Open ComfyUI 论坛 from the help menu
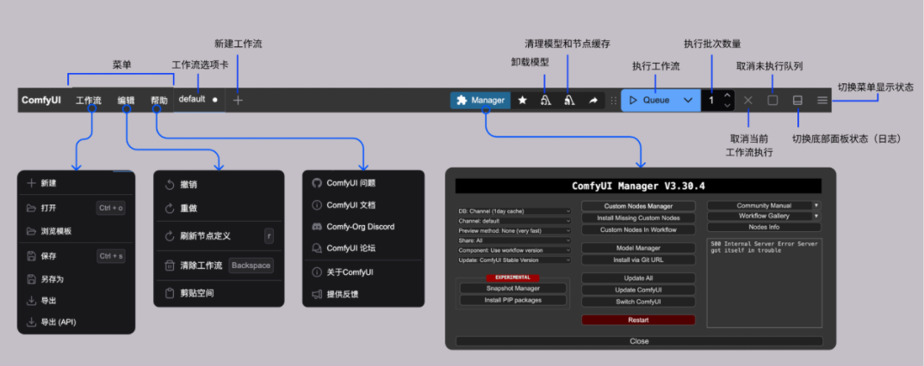The image size is (924, 366). coord(363,248)
